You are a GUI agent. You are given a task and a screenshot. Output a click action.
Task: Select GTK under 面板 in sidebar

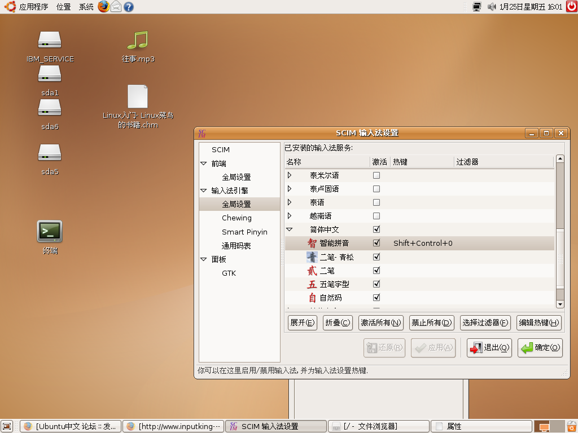coord(229,273)
